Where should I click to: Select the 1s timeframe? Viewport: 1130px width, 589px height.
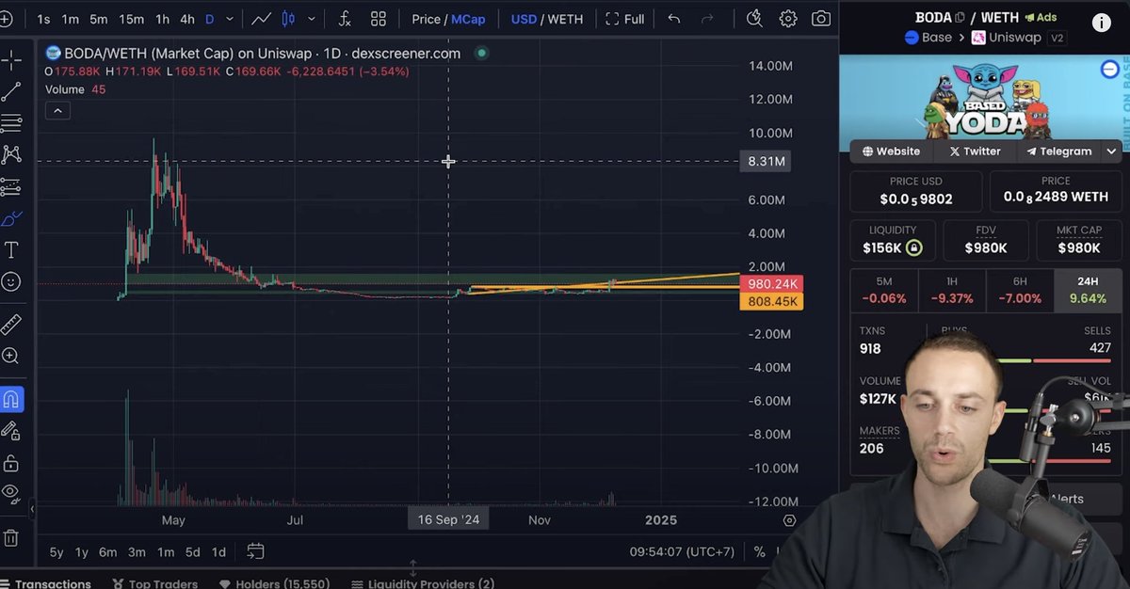(x=43, y=19)
